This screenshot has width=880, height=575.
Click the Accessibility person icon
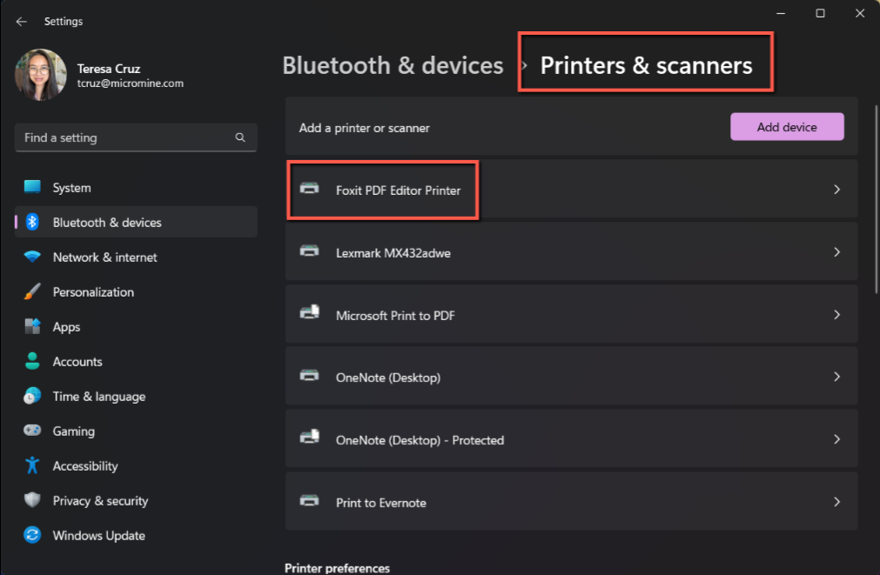(x=32, y=465)
